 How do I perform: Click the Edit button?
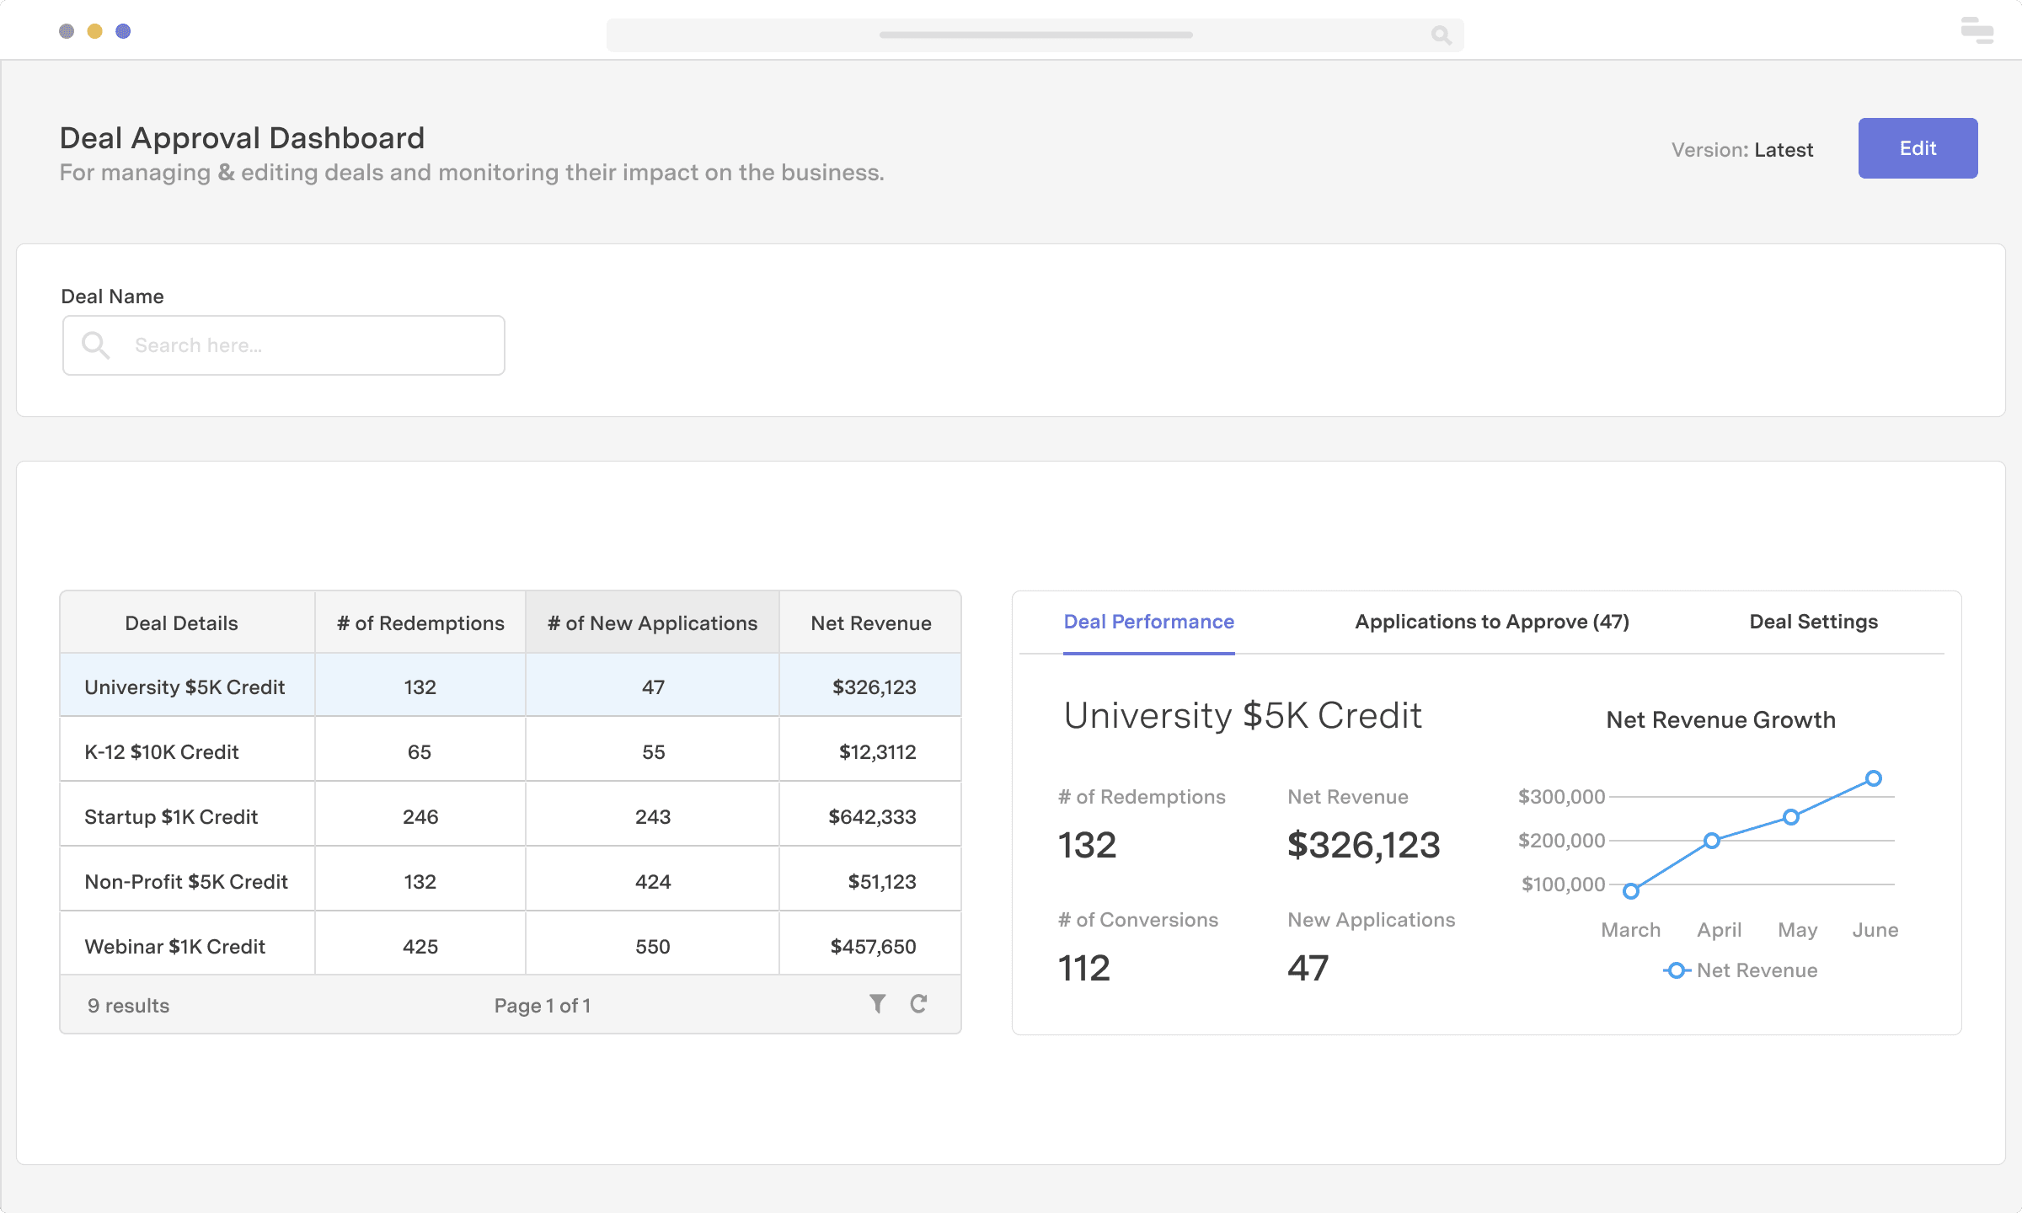coord(1918,148)
